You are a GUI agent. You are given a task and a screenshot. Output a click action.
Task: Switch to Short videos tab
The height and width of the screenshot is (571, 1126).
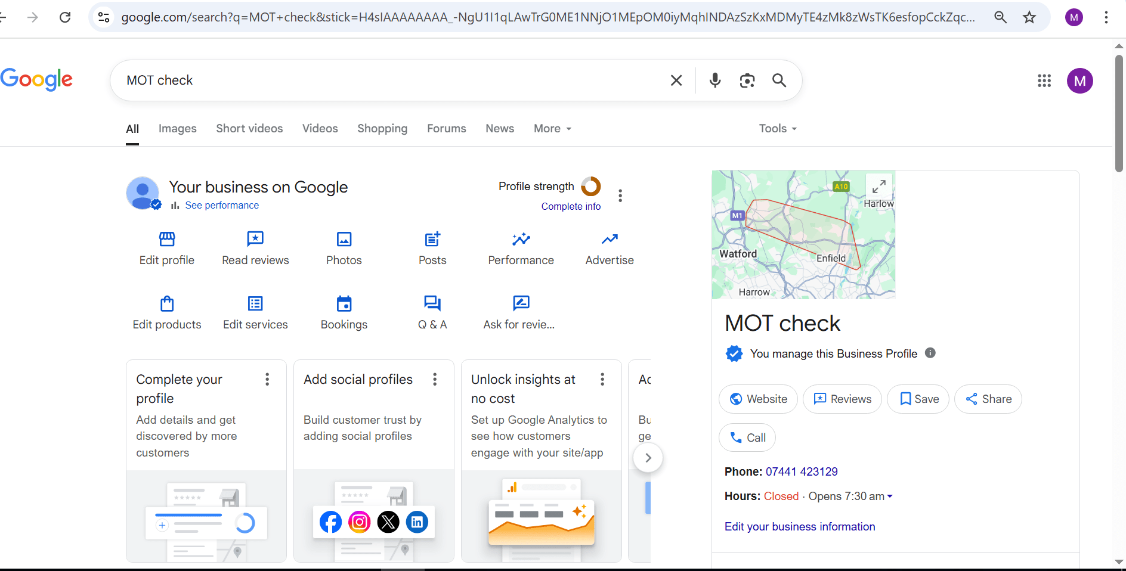point(249,129)
